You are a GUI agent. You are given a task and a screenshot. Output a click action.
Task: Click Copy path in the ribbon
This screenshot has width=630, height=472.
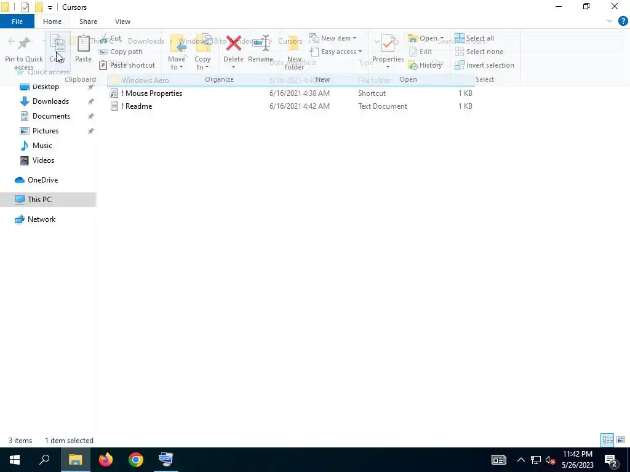pos(121,52)
